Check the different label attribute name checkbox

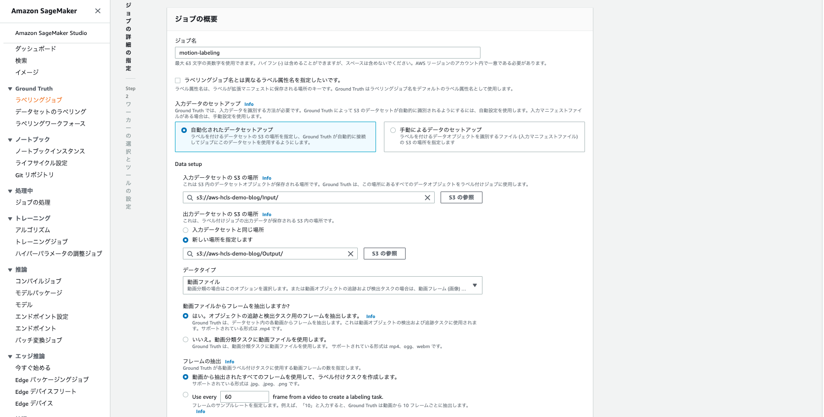point(177,80)
